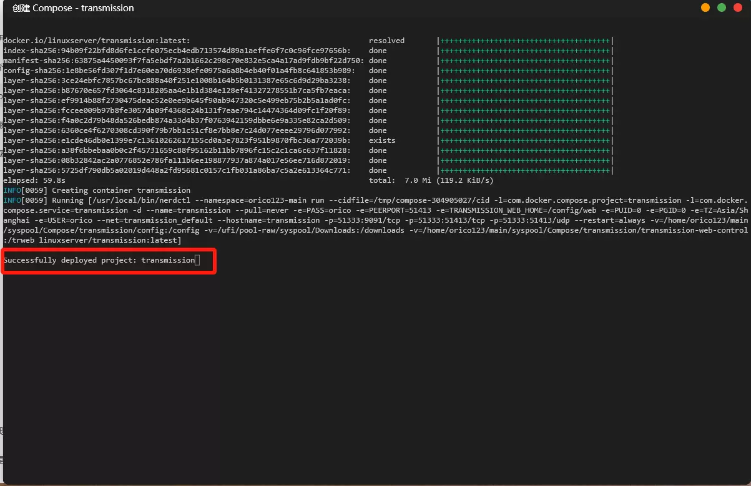This screenshot has width=751, height=486.
Task: Click the cyan INFO tag before "Running"
Action: tap(12, 200)
